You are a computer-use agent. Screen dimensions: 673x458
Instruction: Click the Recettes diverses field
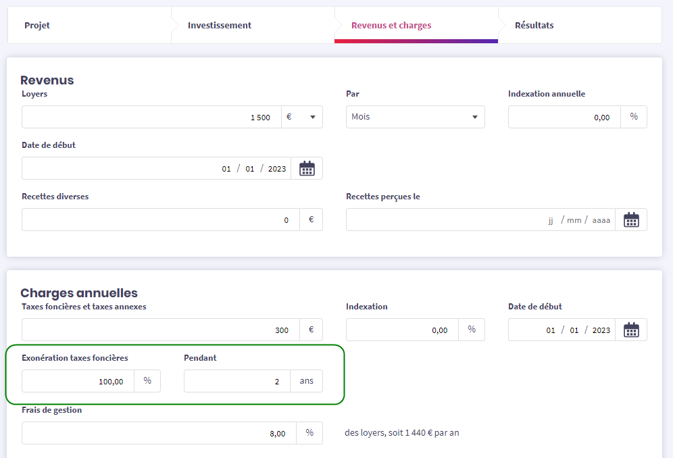(160, 220)
